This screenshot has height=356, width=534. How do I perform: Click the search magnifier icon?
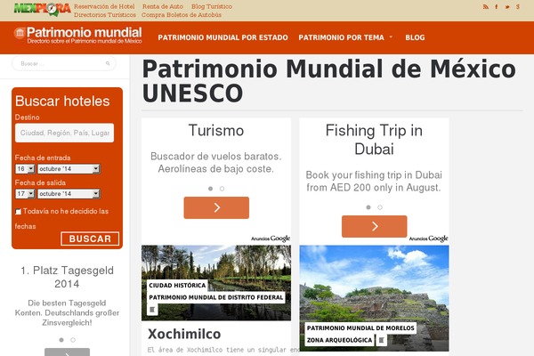108,63
